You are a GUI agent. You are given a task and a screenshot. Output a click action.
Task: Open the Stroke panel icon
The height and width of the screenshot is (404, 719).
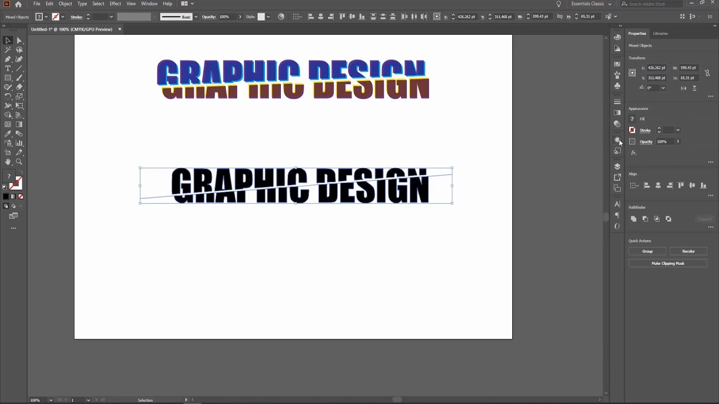pos(617,102)
